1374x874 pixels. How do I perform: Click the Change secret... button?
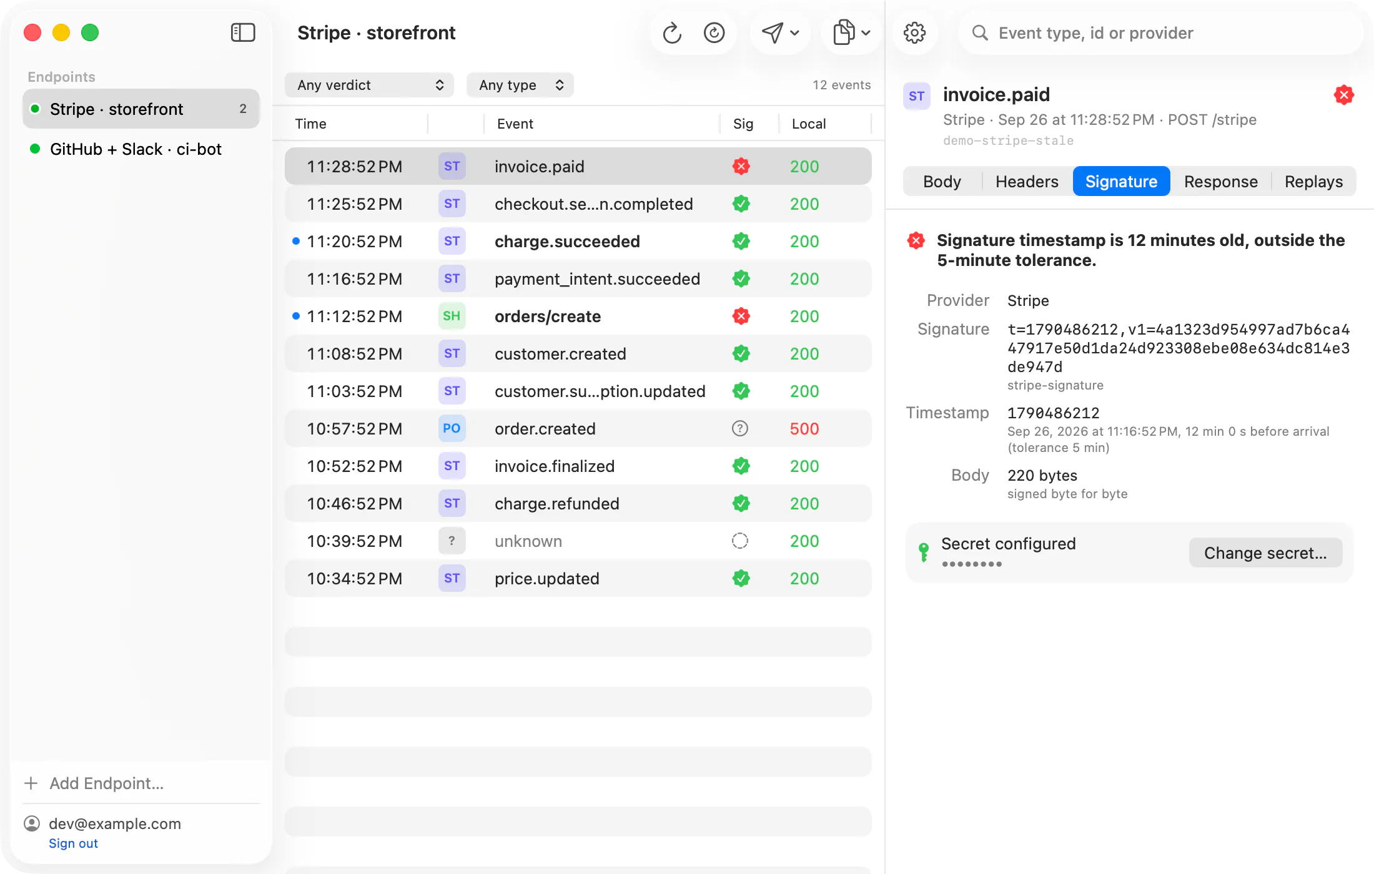pos(1265,552)
